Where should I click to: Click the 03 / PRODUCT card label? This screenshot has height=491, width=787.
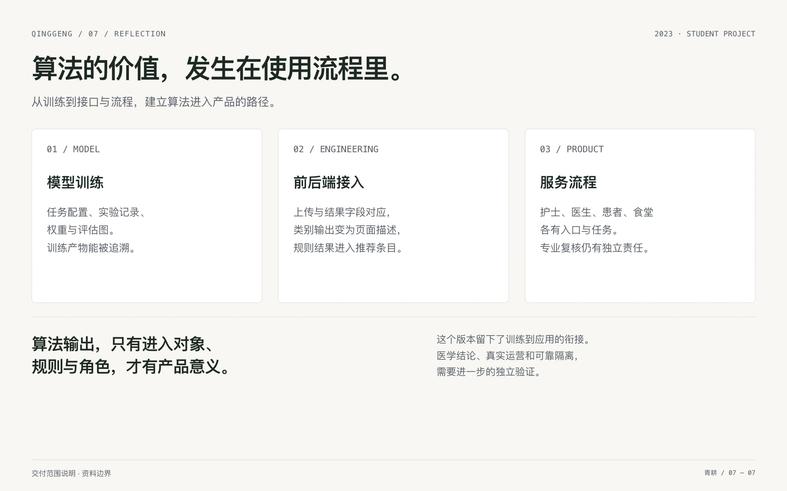point(572,149)
